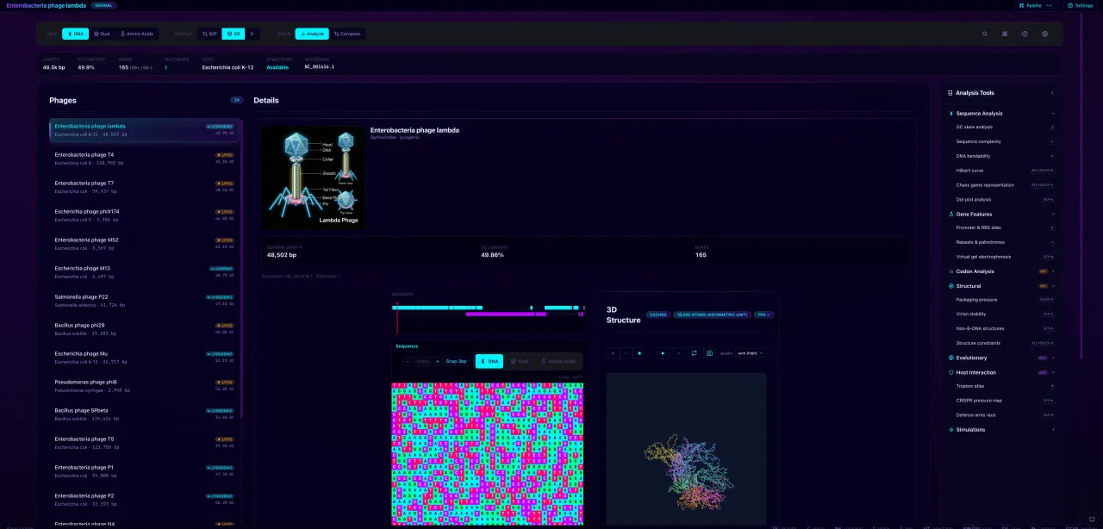Viewport: 1103px width, 529px height.
Task: Select Dual in the Sequence panel view switcher
Action: tap(519, 361)
